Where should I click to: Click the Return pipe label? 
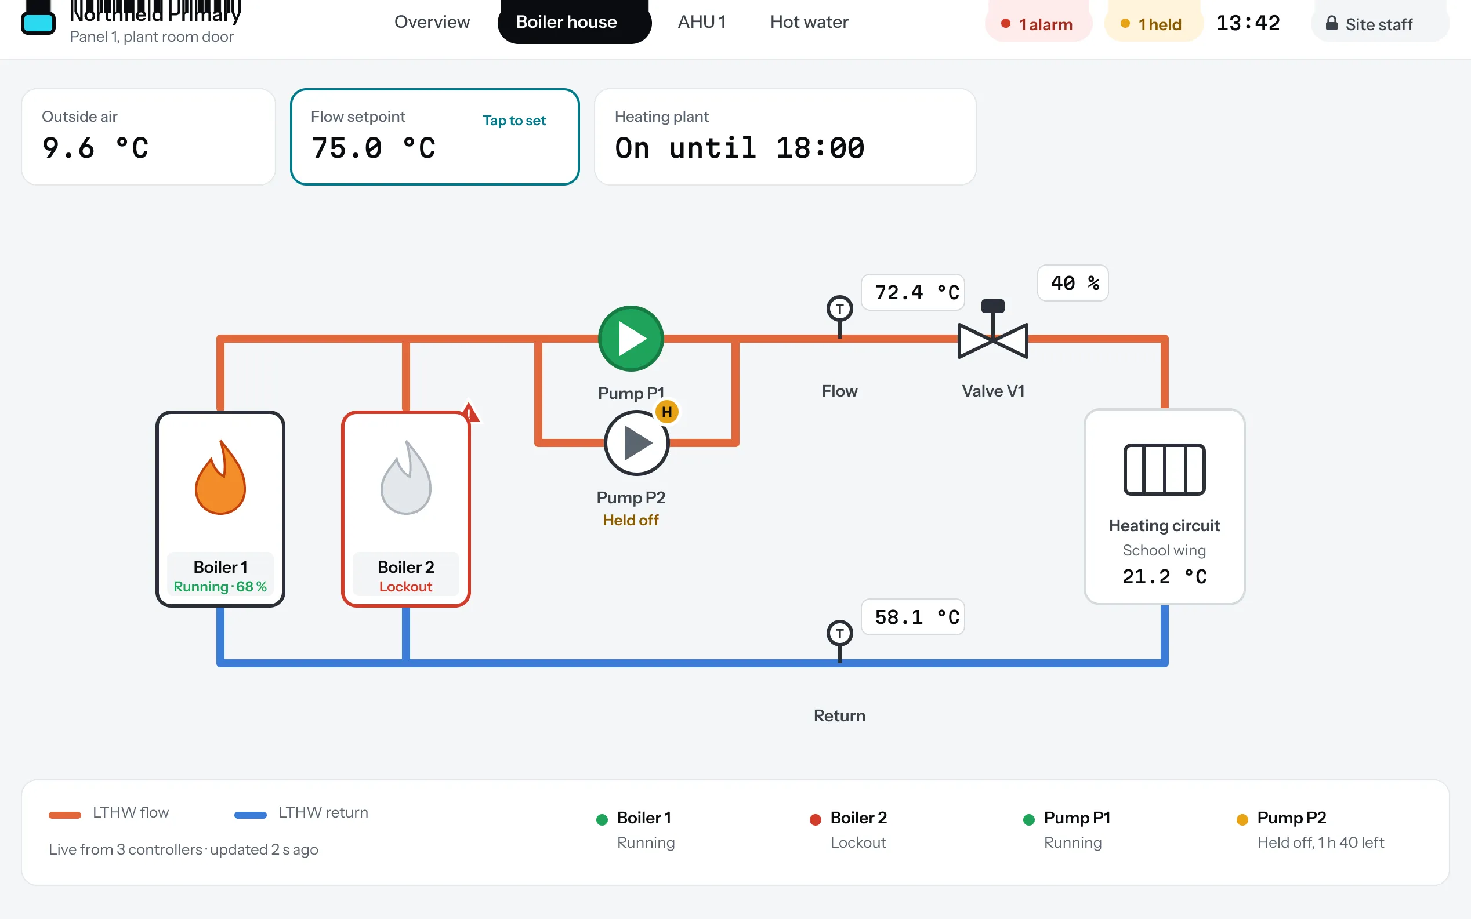coord(839,715)
